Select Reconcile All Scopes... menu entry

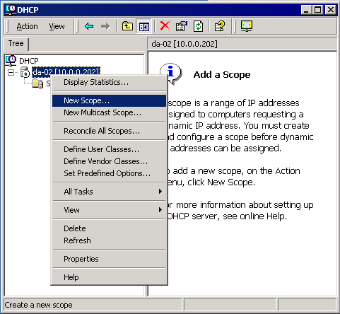click(109, 131)
